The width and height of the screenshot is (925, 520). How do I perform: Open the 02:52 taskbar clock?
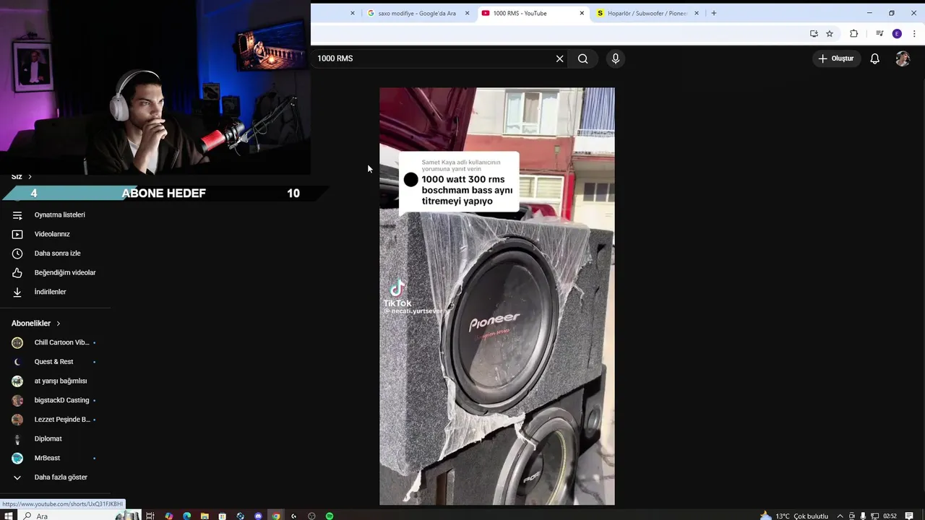[x=890, y=516]
